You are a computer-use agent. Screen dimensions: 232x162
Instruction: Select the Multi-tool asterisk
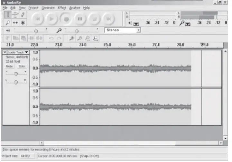tap(23, 22)
